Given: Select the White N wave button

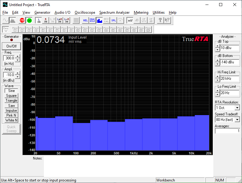Looking at the screenshot, I should click(12, 120).
